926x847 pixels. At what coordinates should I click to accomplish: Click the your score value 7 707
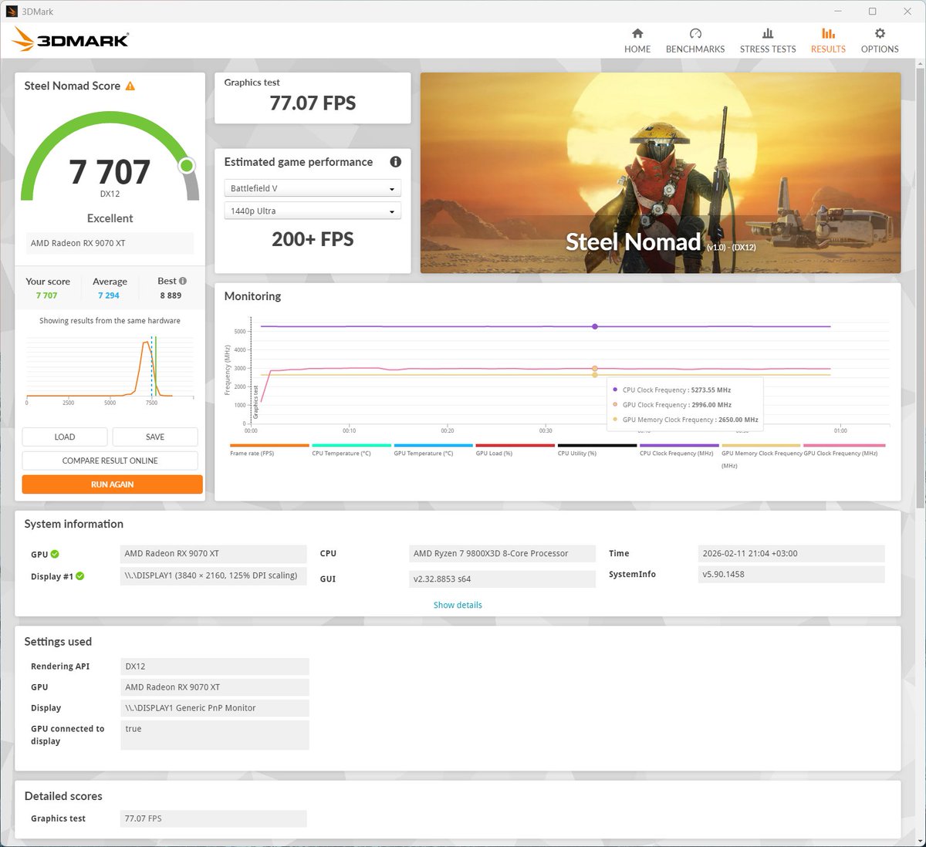(46, 295)
